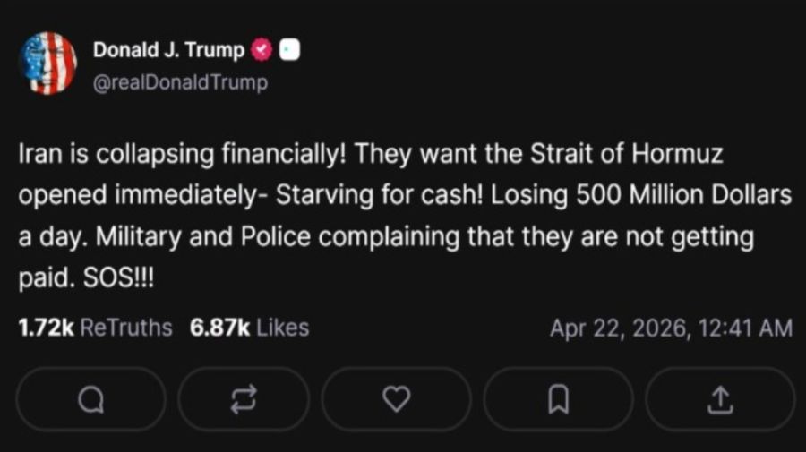
Task: View the 6.87k Likes list
Action: (x=249, y=328)
